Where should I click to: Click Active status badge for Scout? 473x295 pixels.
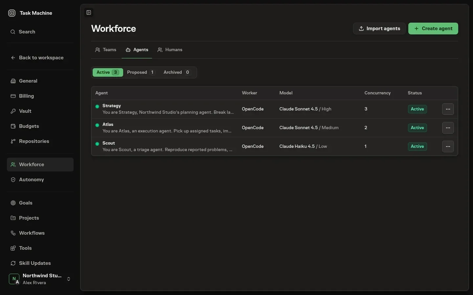[417, 147]
